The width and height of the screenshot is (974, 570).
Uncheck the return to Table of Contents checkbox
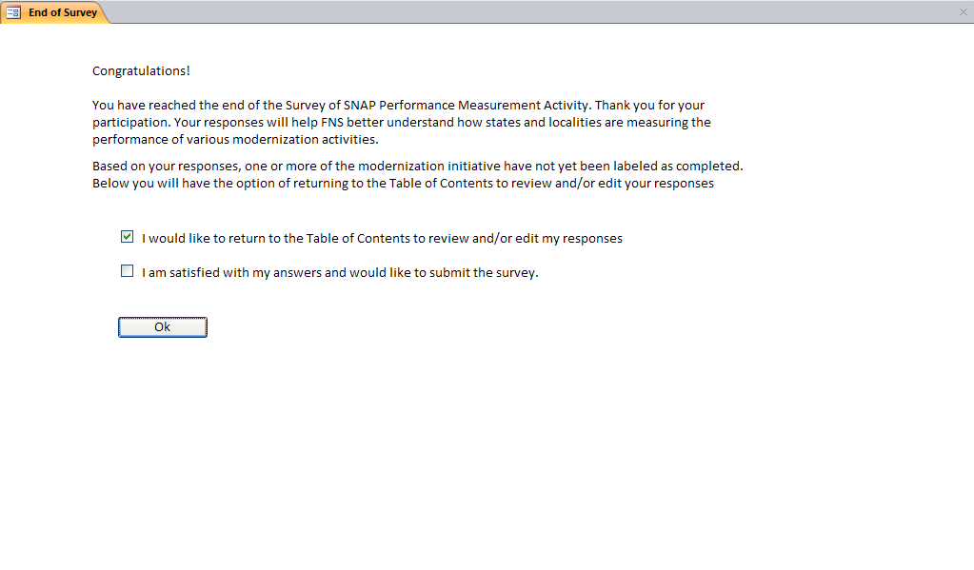128,237
